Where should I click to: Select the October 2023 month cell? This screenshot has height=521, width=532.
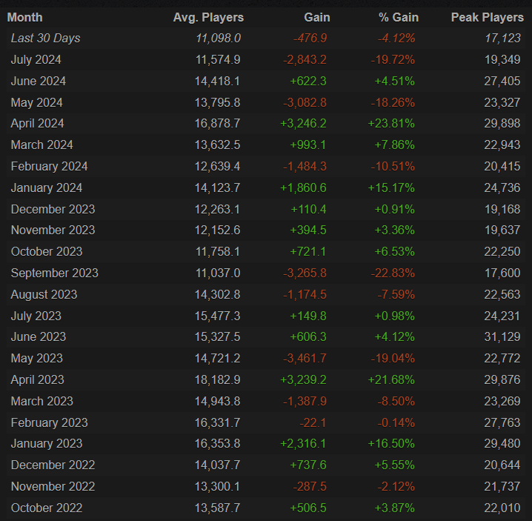[47, 251]
